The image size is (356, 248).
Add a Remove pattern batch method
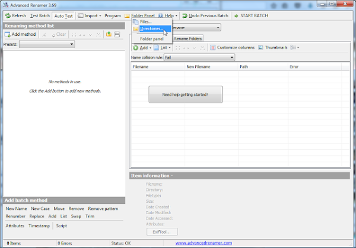103,209
